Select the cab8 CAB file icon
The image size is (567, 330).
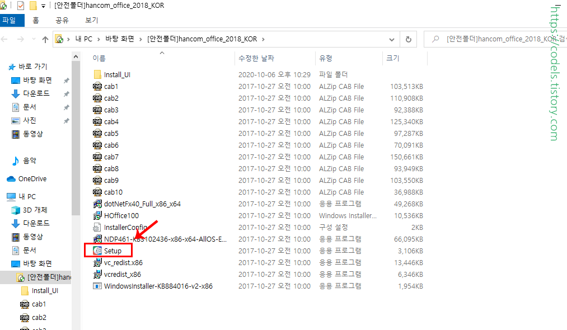(97, 168)
